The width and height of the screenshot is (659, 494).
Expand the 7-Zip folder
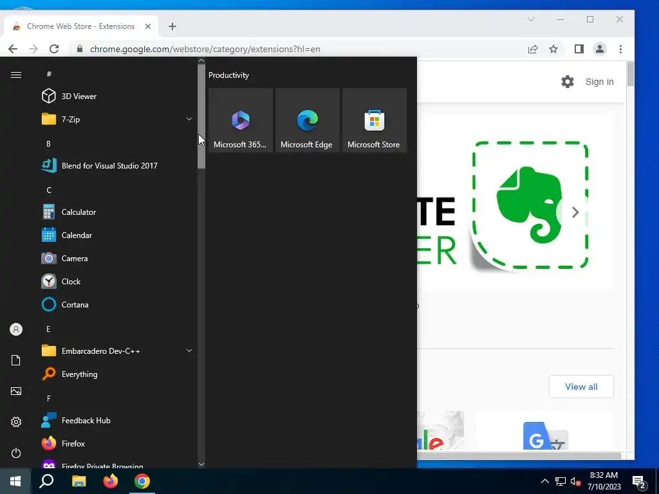(x=116, y=119)
